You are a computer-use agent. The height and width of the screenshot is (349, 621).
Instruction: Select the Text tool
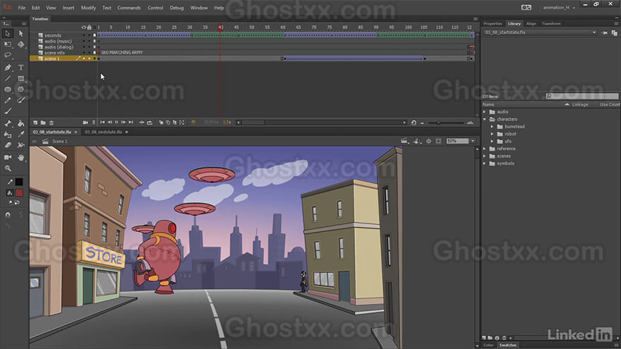coord(20,68)
